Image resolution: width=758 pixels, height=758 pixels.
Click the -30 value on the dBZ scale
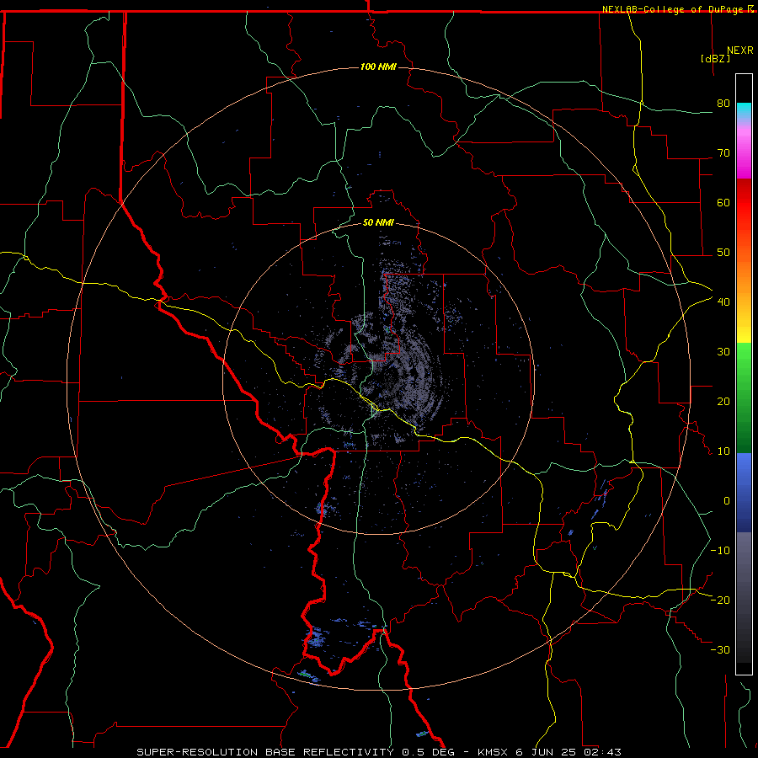point(720,649)
